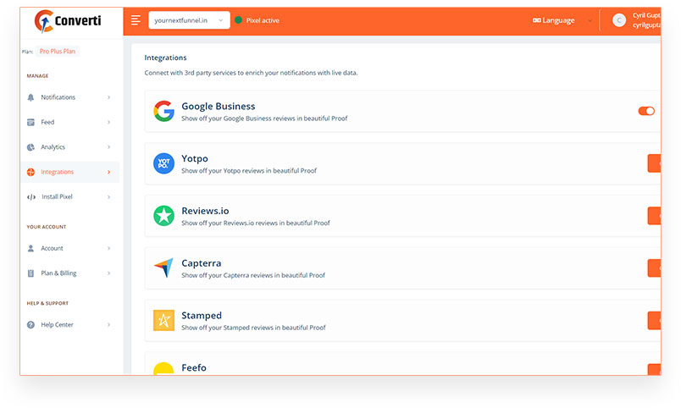681x408 pixels.
Task: Click the orange button on Reviews.io row
Action: click(x=654, y=216)
